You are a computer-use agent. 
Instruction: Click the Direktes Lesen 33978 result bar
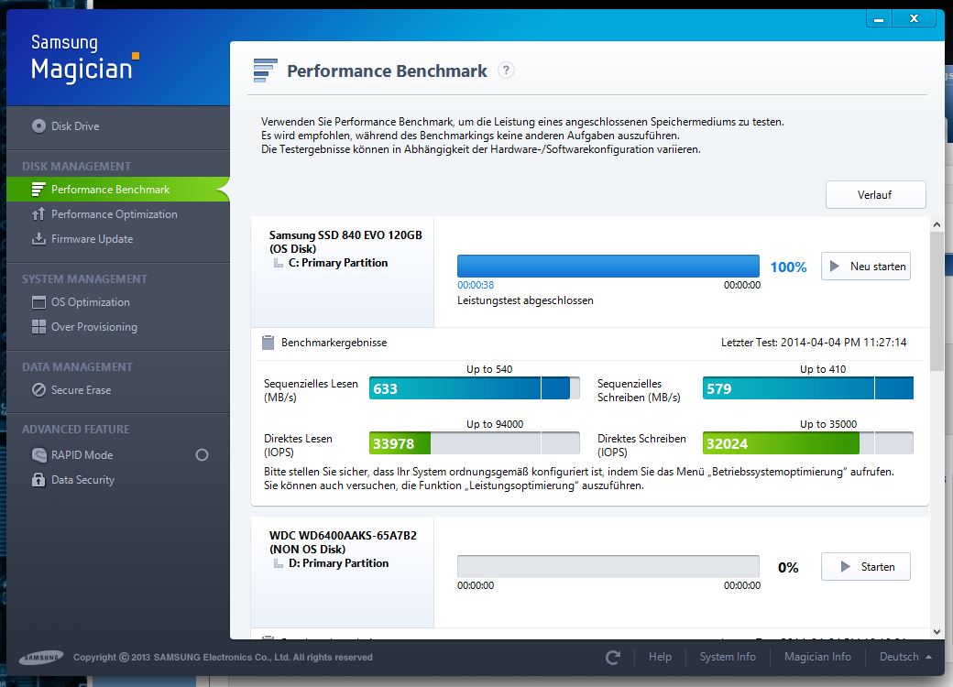tap(474, 443)
